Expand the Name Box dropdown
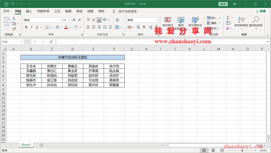 [22, 42]
